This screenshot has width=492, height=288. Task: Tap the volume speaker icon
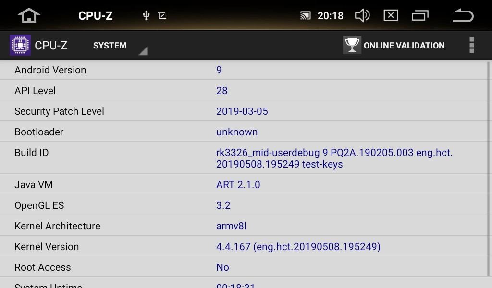362,15
